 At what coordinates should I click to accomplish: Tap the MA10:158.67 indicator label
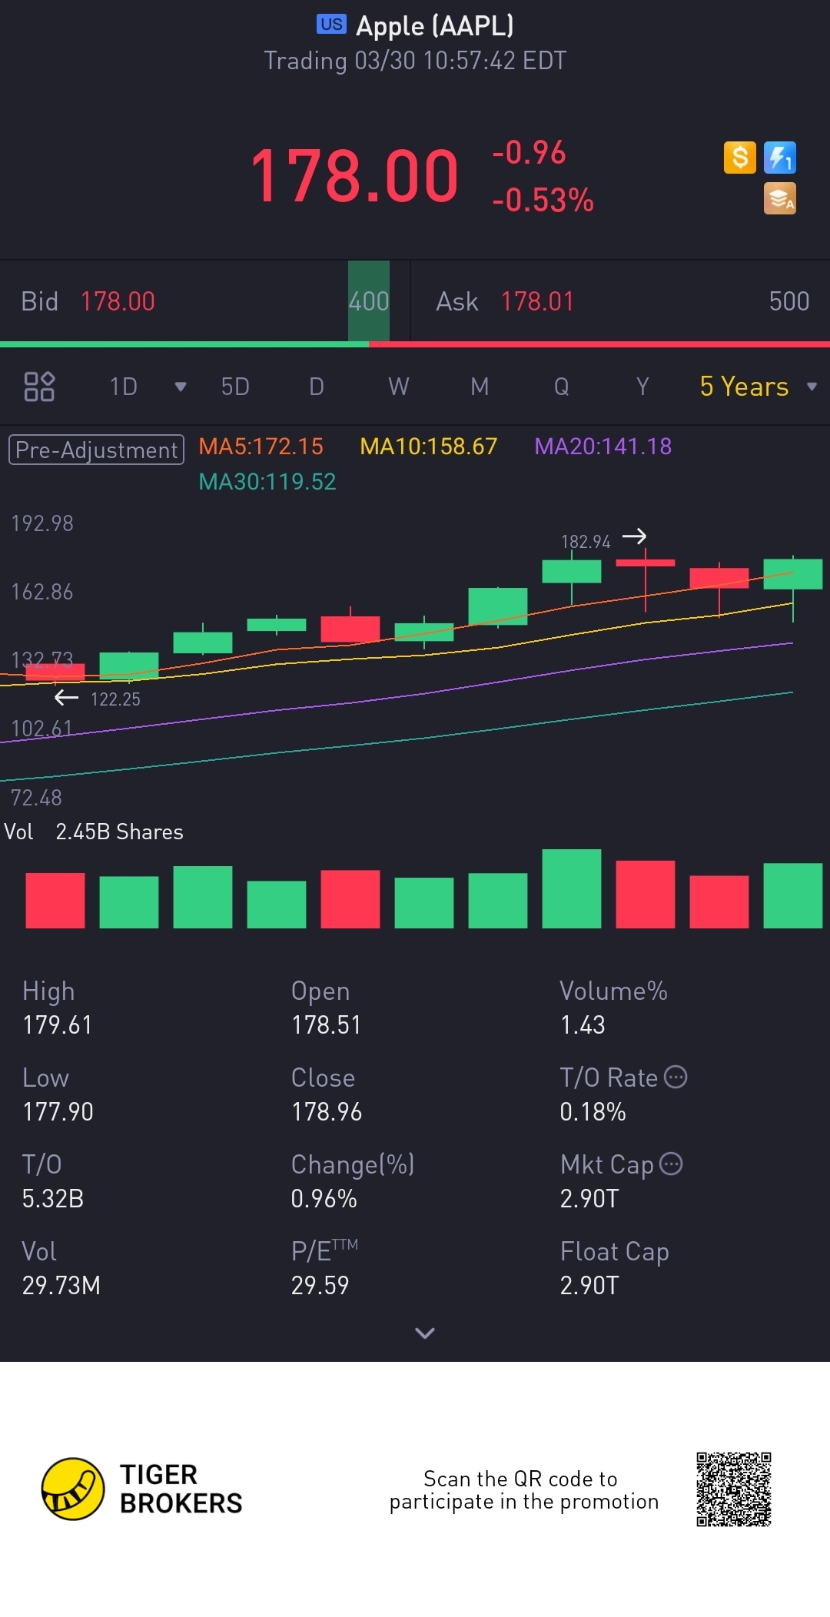click(x=429, y=447)
